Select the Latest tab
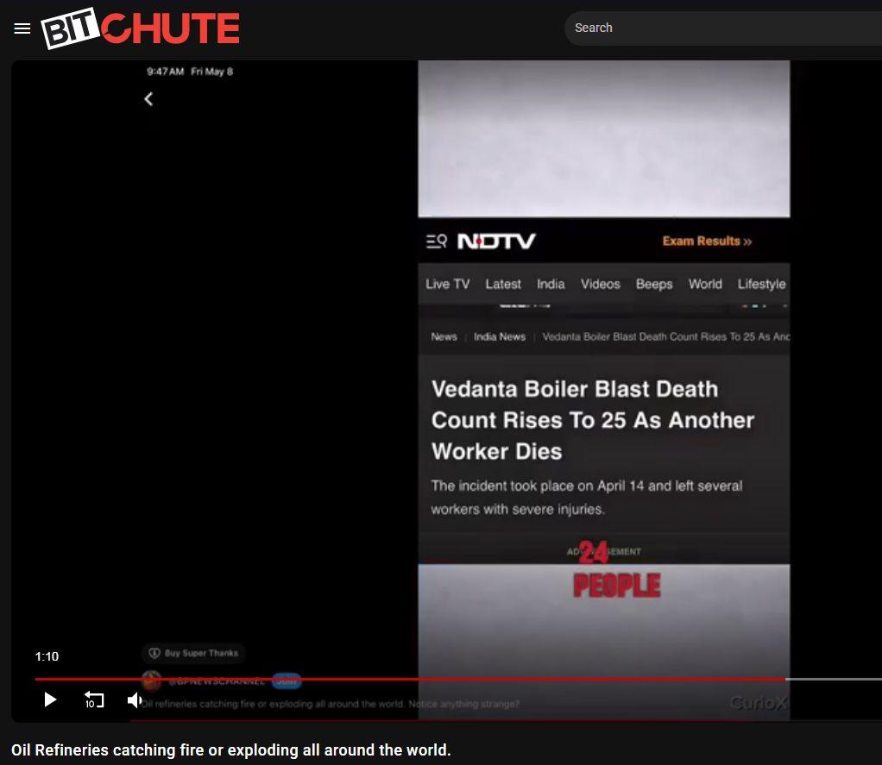The height and width of the screenshot is (765, 882). [503, 284]
